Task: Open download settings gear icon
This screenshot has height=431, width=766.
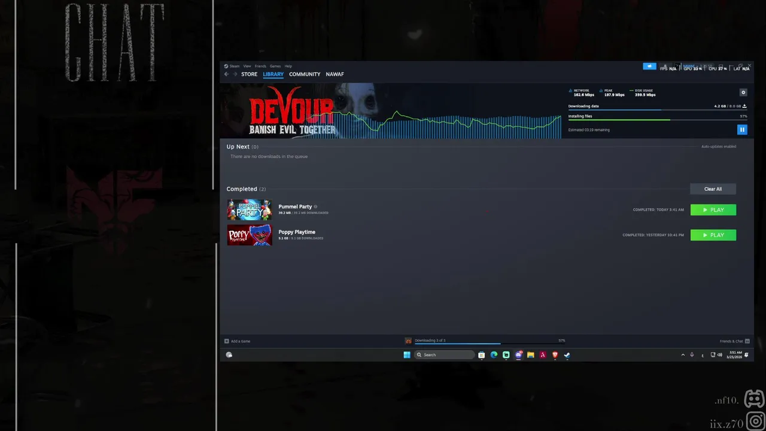Action: (x=743, y=92)
